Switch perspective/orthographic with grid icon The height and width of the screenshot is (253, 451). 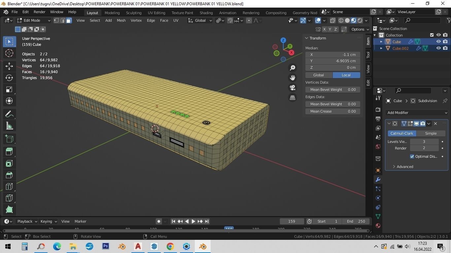pyautogui.click(x=293, y=98)
